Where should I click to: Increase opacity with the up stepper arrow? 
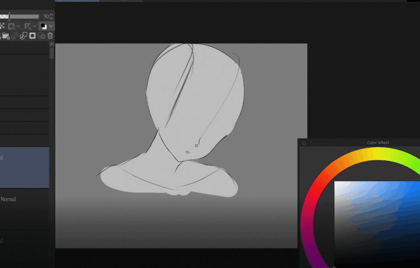pyautogui.click(x=52, y=15)
